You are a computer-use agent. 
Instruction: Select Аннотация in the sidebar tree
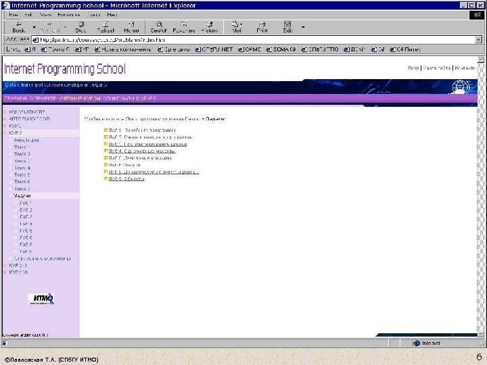tap(26, 141)
